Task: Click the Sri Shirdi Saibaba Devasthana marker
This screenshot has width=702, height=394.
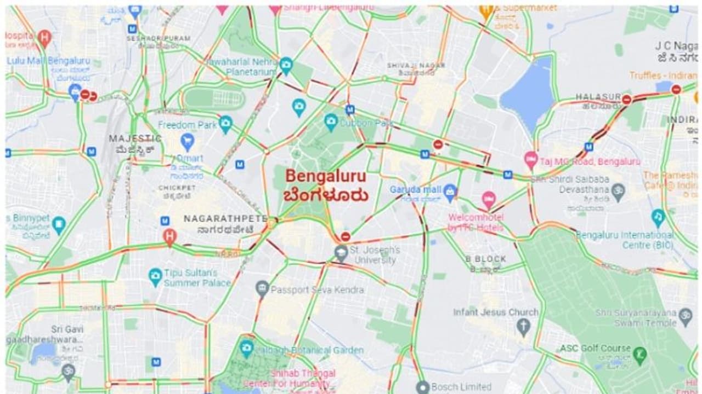Action: [619, 190]
